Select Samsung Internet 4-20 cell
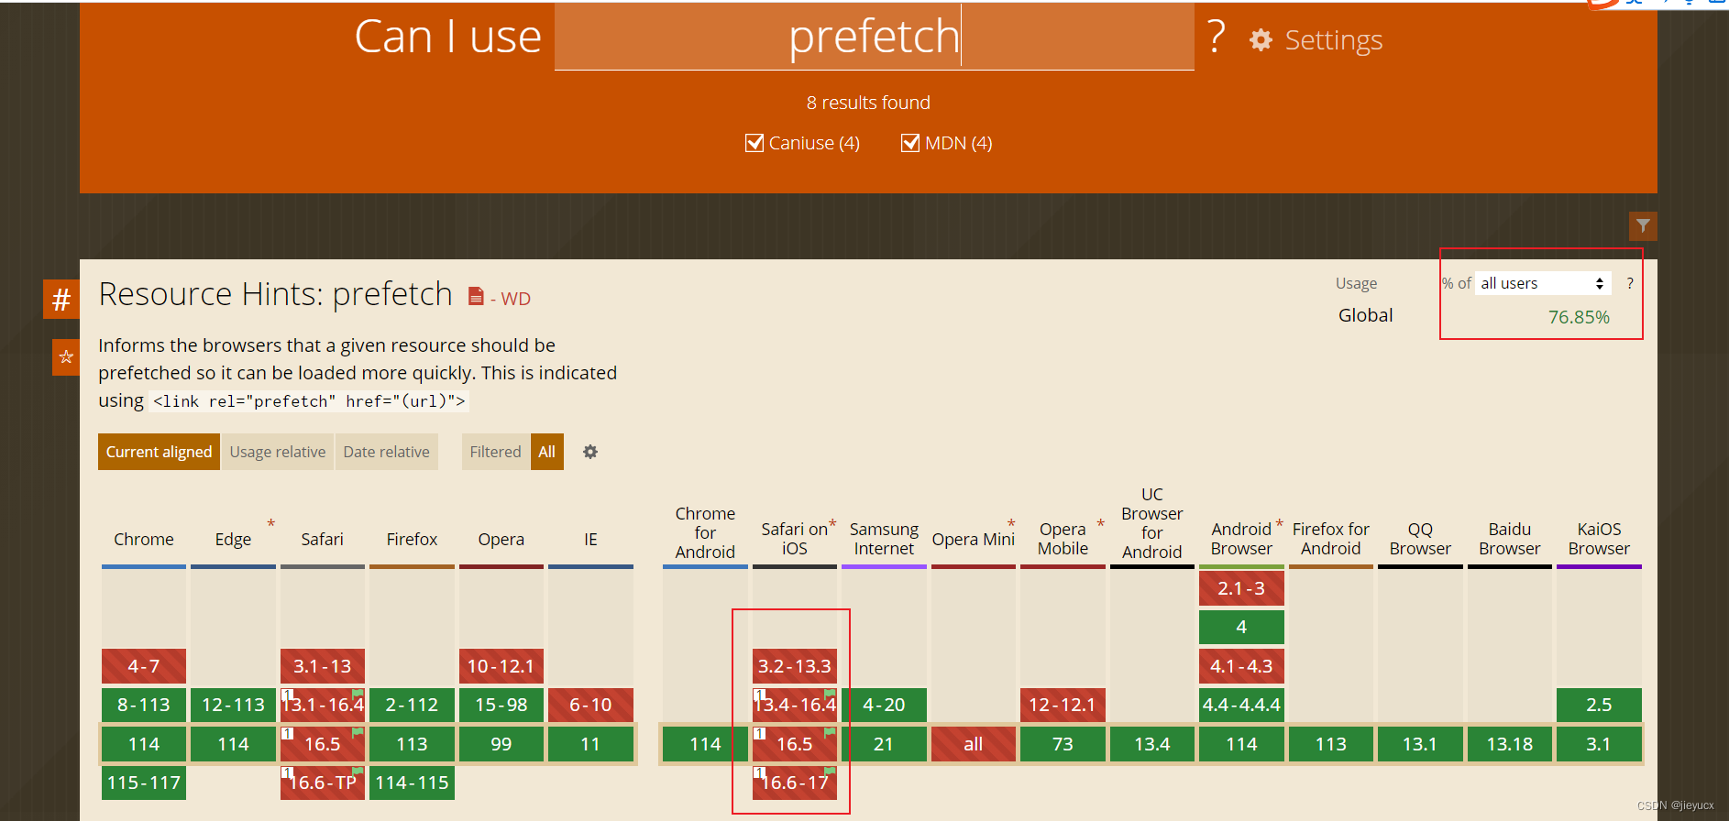 [884, 705]
